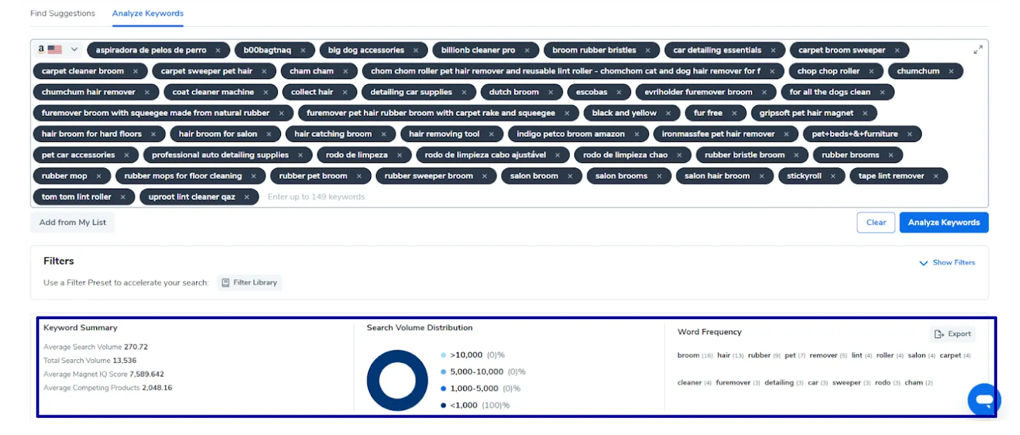Select the '>10,000' legend entry
This screenshot has width=1020, height=435.
472,355
